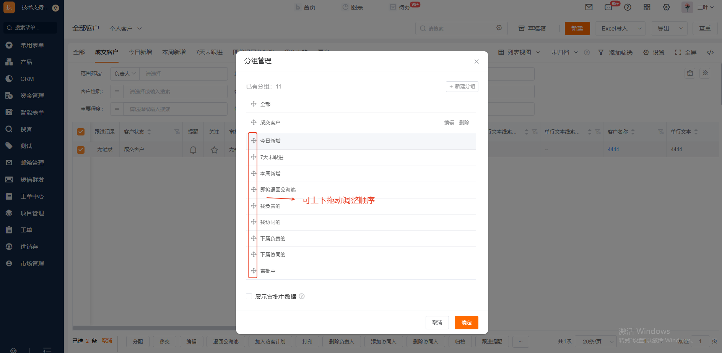Open the apps grid icon in header
The width and height of the screenshot is (722, 353).
point(647,7)
